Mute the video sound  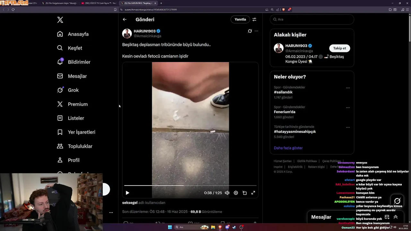227,193
